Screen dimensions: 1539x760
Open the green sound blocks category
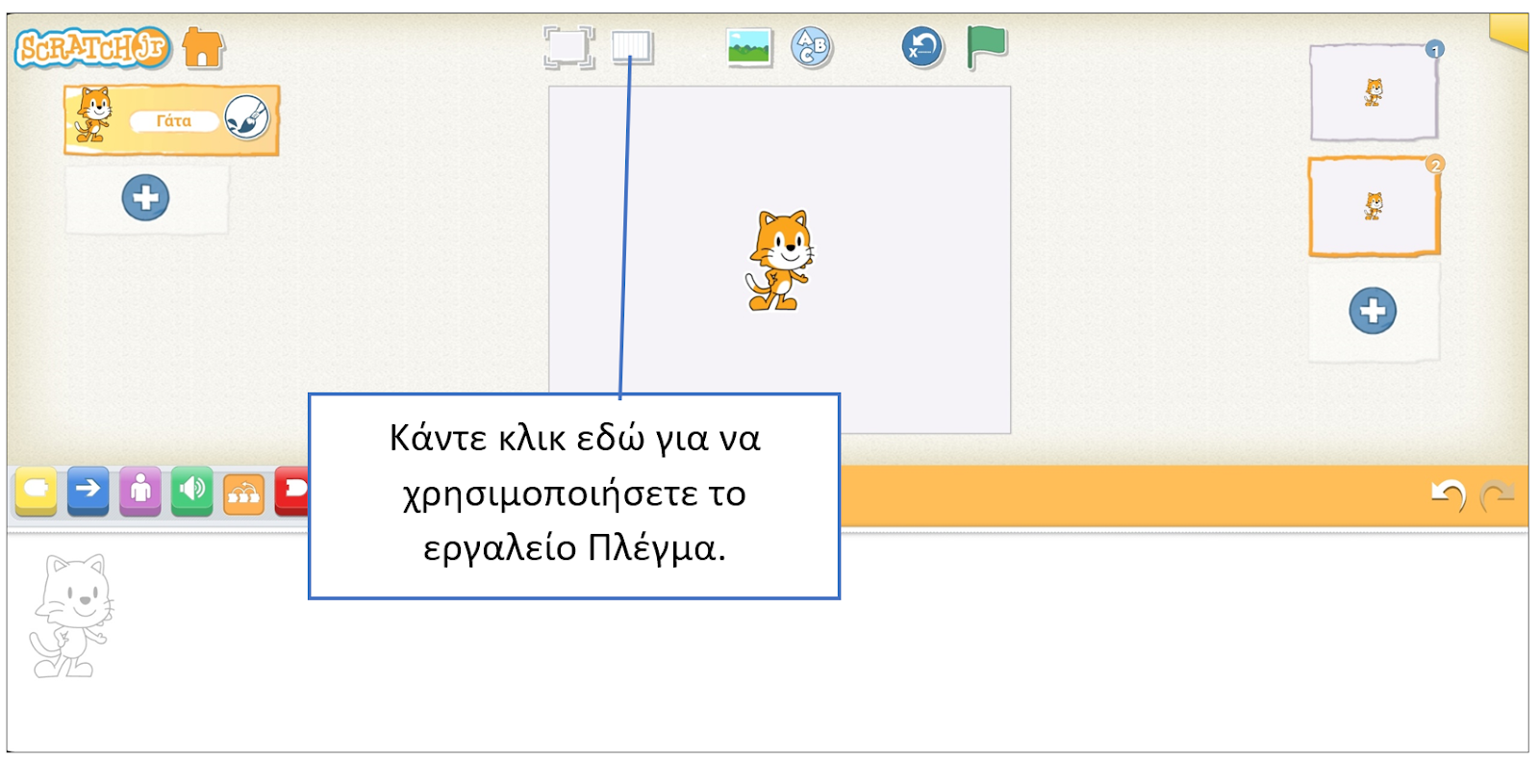192,491
